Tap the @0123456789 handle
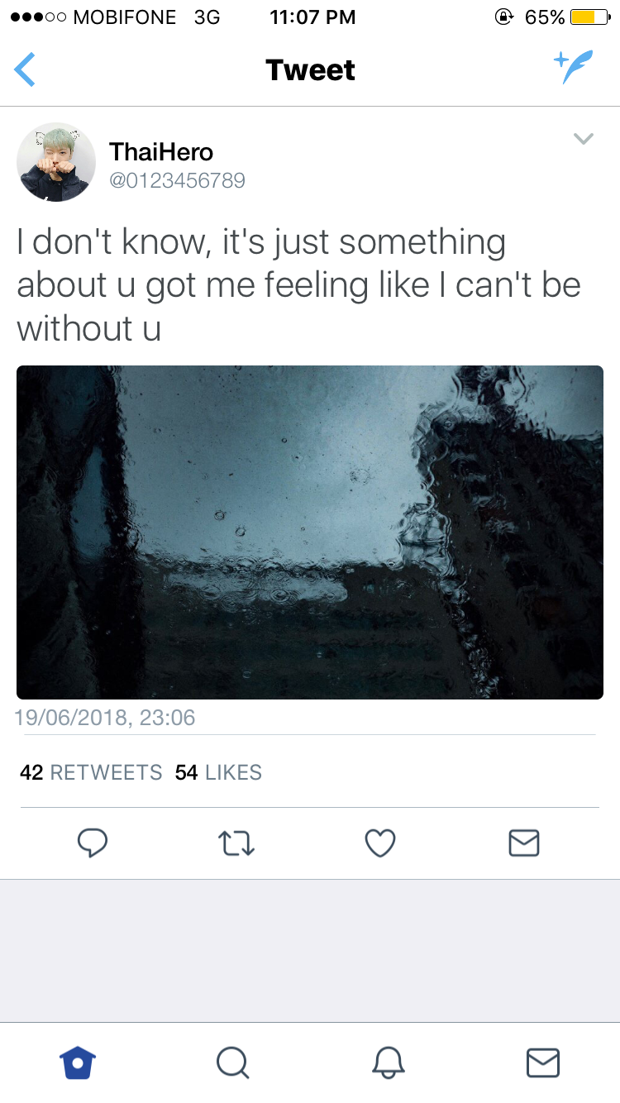The height and width of the screenshot is (1103, 620). click(177, 180)
